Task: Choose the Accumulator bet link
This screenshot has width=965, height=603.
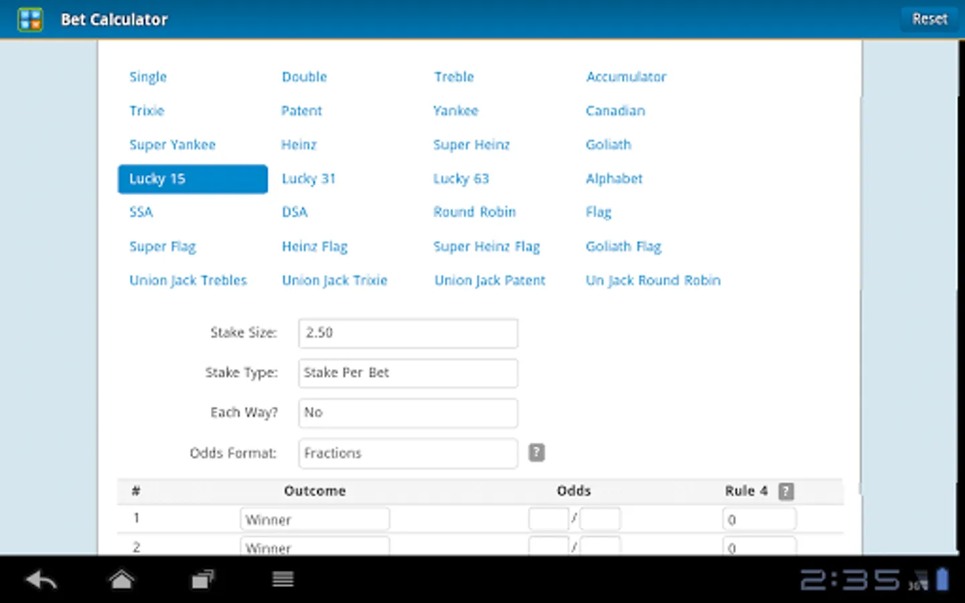Action: (x=626, y=77)
